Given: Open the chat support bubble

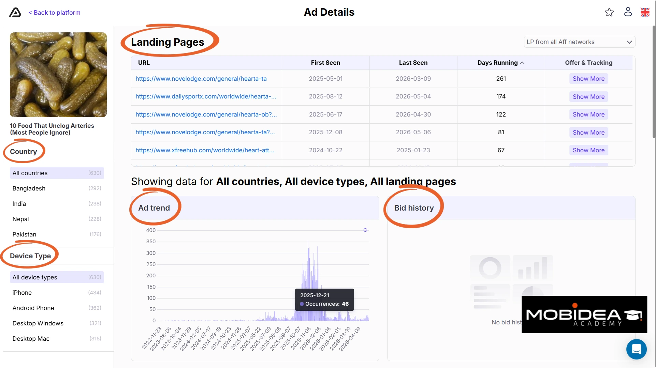Looking at the screenshot, I should click(636, 349).
